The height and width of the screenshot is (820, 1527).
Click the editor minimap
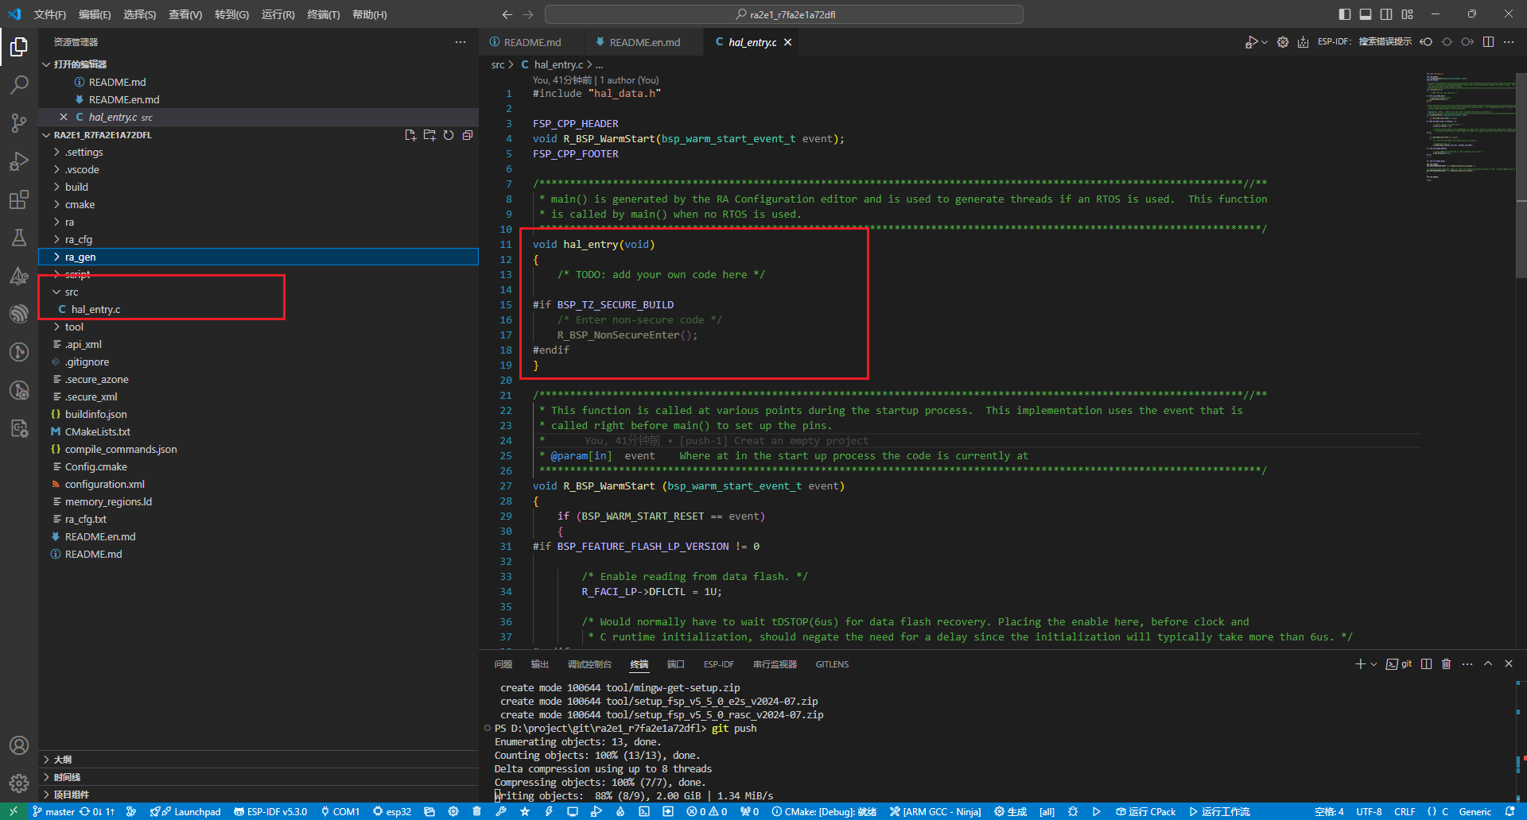click(1470, 127)
